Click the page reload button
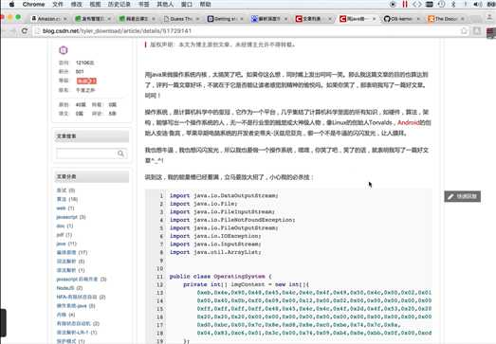The width and height of the screenshot is (496, 344). coord(24,30)
